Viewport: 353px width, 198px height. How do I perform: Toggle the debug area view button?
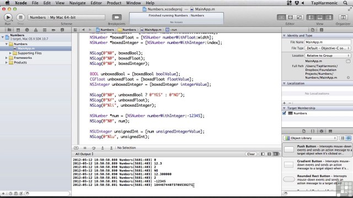click(320, 17)
